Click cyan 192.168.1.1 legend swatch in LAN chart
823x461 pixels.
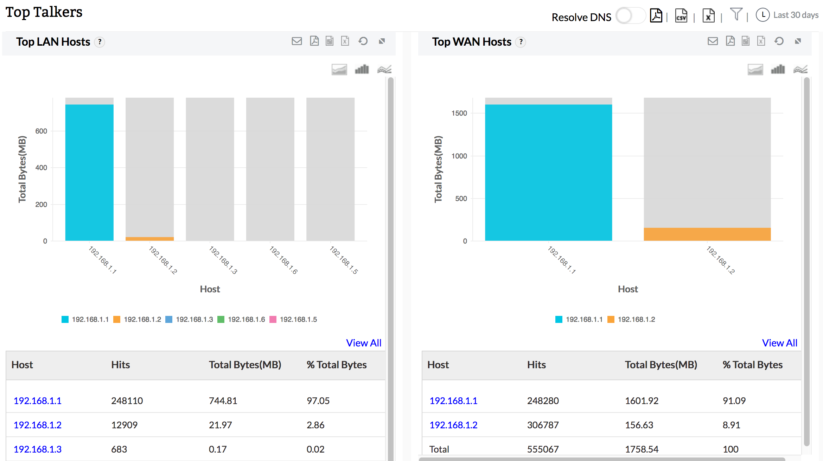(x=65, y=319)
